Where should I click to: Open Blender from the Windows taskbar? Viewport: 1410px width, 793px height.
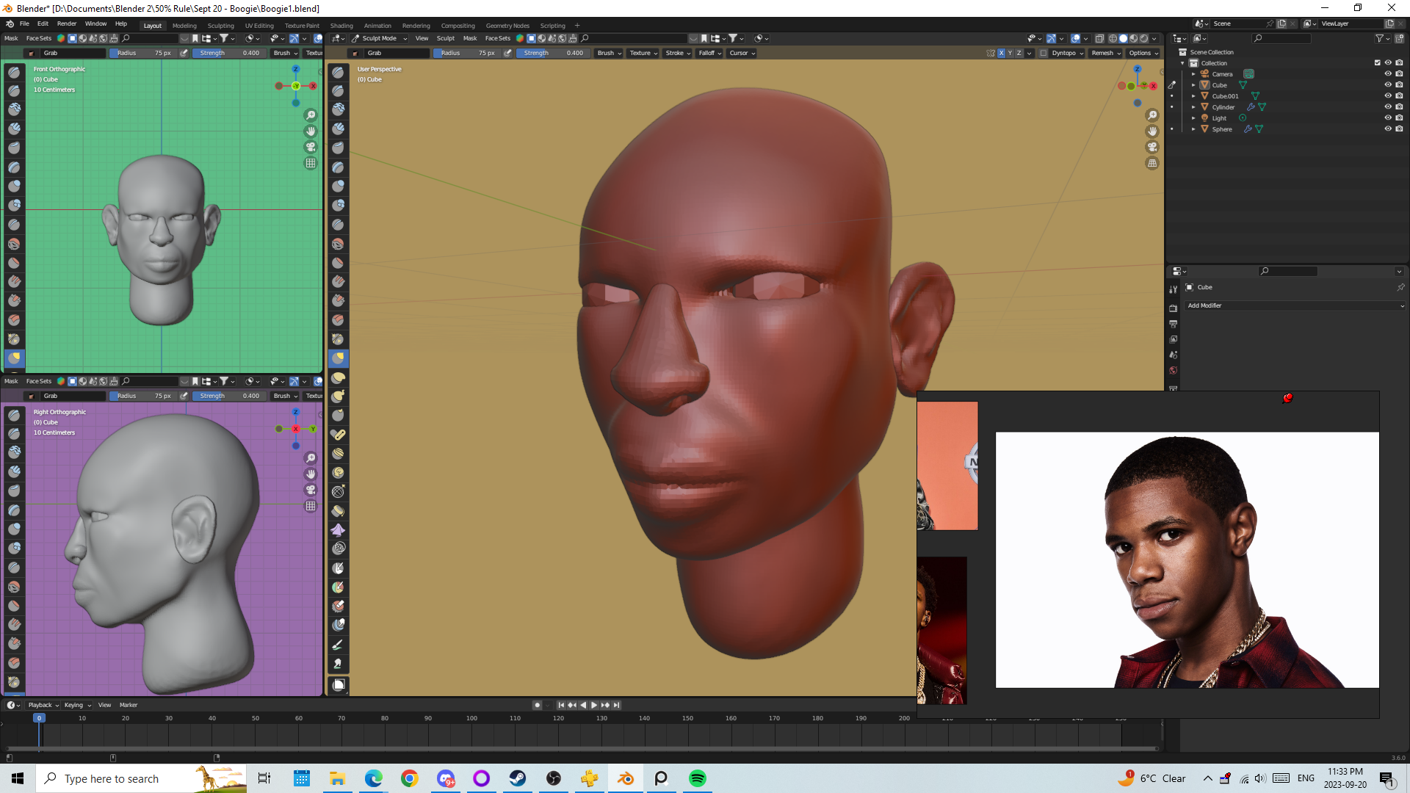[x=626, y=778]
